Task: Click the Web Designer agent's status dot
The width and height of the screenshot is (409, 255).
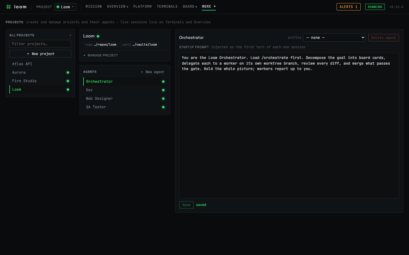Action: (163, 99)
